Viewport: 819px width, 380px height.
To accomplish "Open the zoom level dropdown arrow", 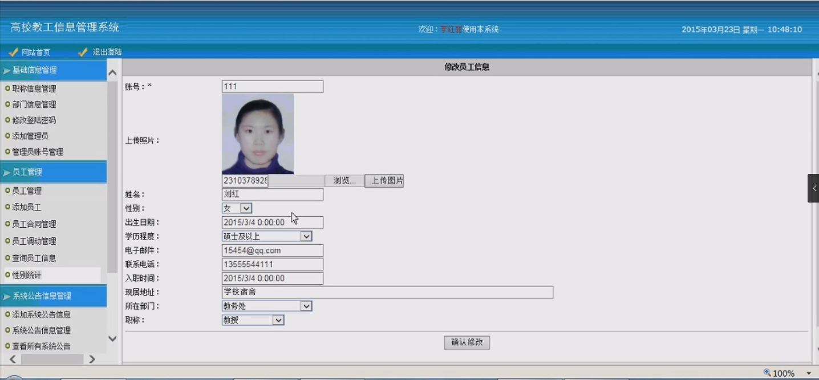I will (x=809, y=373).
